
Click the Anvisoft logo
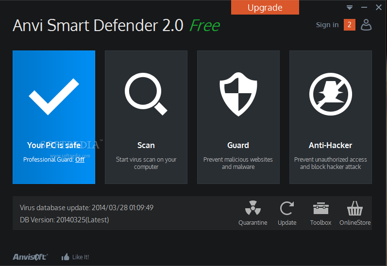[30, 257]
